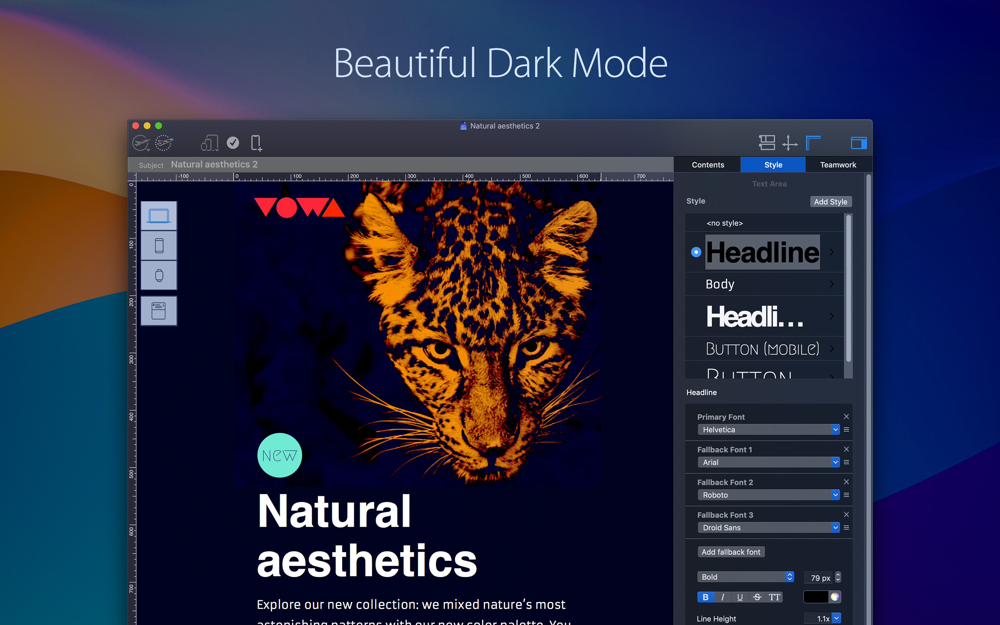Open the Primary Font Helvetica dropdown
This screenshot has height=625, width=1000.
(x=769, y=430)
